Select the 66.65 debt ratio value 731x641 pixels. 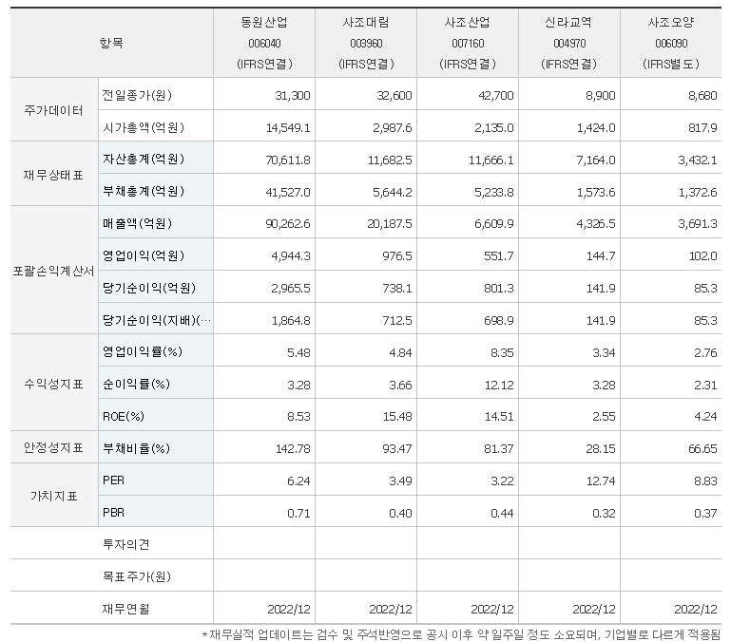click(x=702, y=448)
